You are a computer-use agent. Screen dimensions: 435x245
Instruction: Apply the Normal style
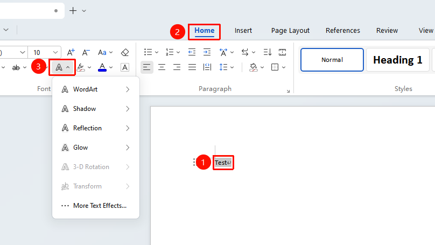pos(332,60)
